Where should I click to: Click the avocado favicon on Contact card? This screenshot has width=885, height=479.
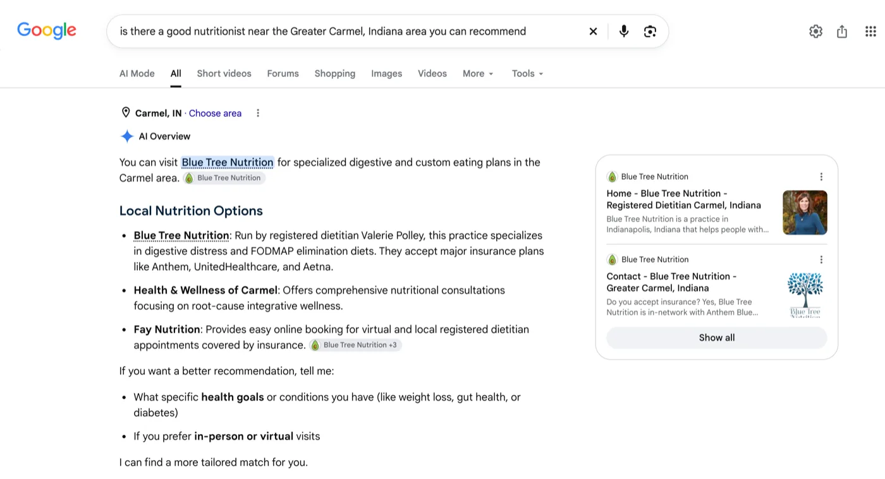(x=612, y=259)
